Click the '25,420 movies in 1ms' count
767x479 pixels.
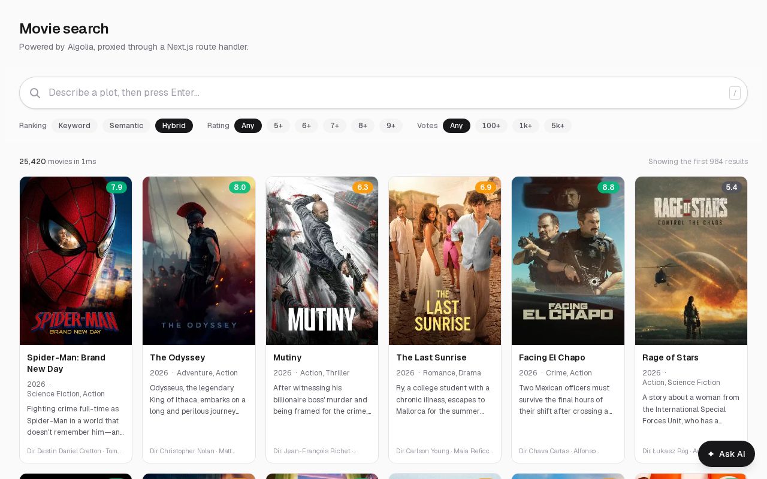(x=58, y=162)
